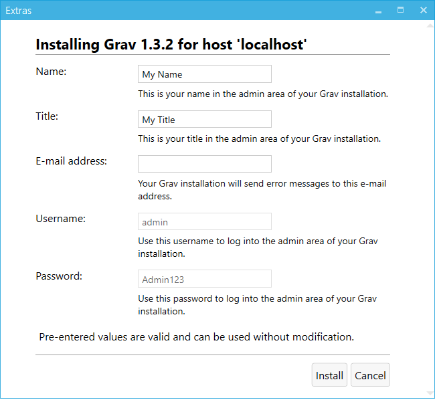437x400 pixels.
Task: Click the 'Username:' label
Action: tap(61, 219)
